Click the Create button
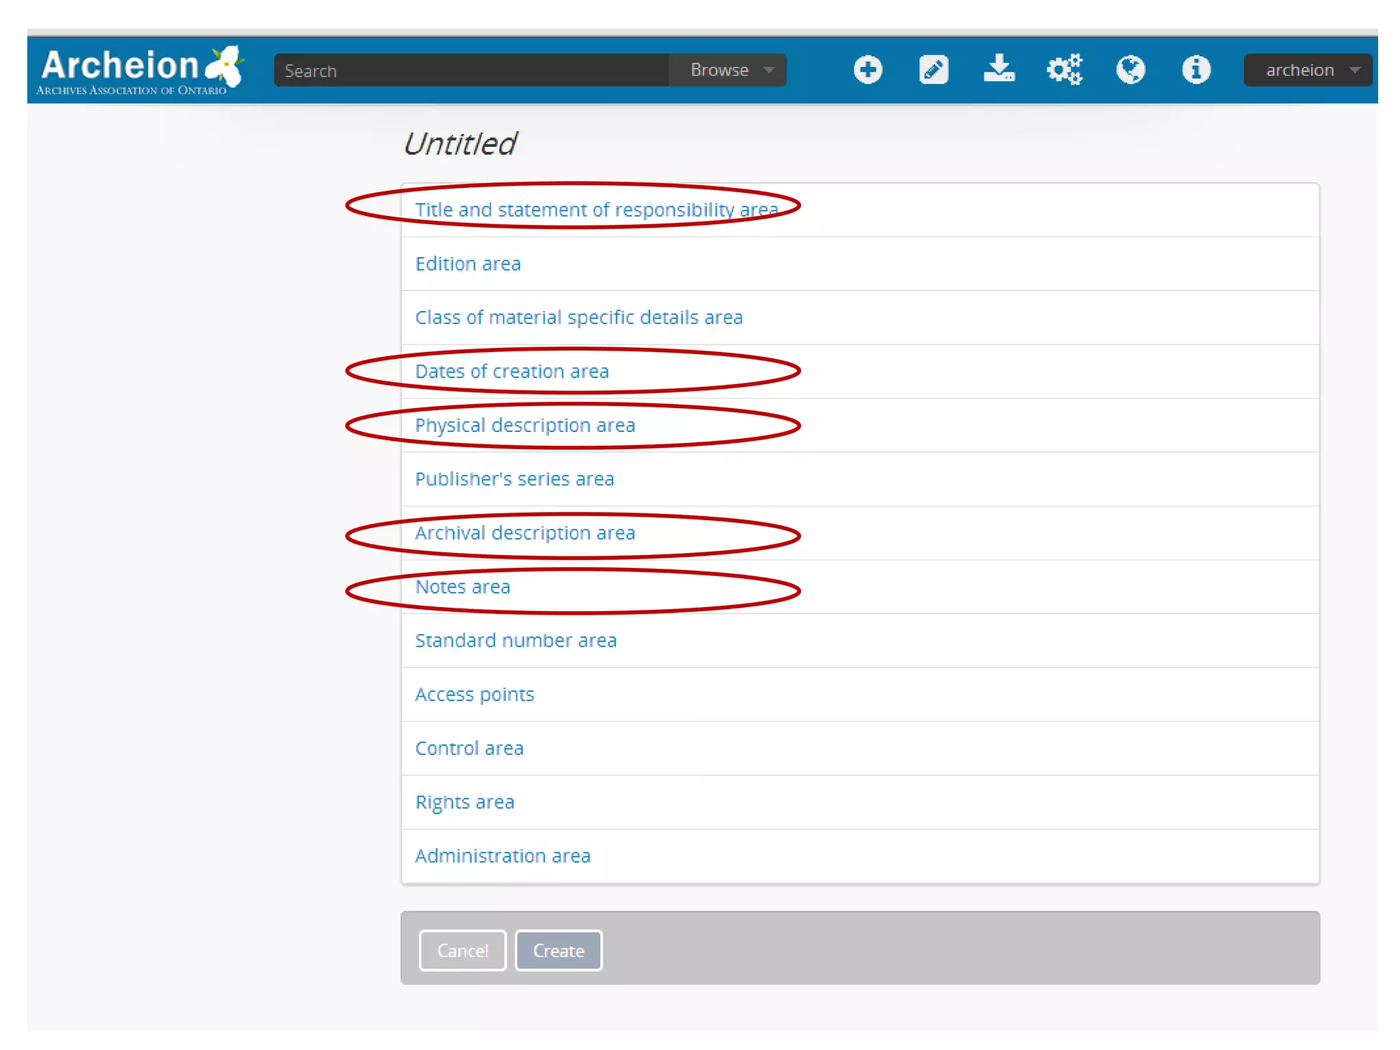 [558, 950]
